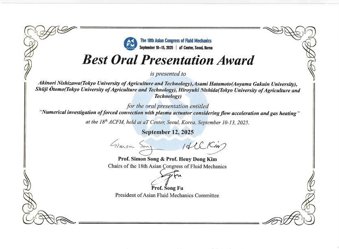The height and width of the screenshot is (249, 339).
Task: Click the bold "September 12, 2025" date
Action: 167,132
